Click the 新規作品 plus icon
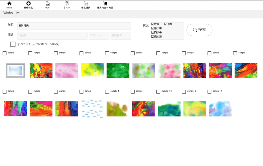 point(28,4)
